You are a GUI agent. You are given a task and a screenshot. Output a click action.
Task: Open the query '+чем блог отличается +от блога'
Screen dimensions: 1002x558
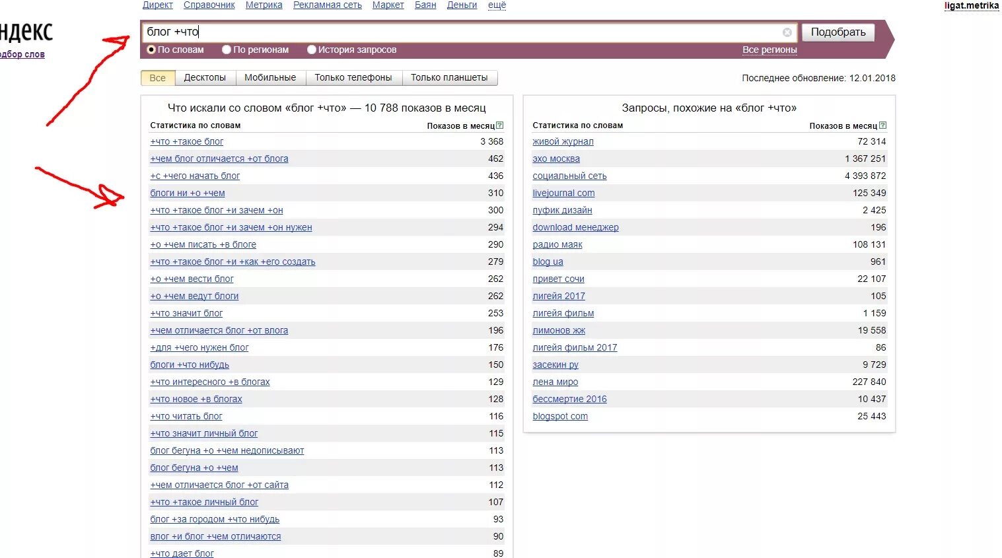coord(219,158)
